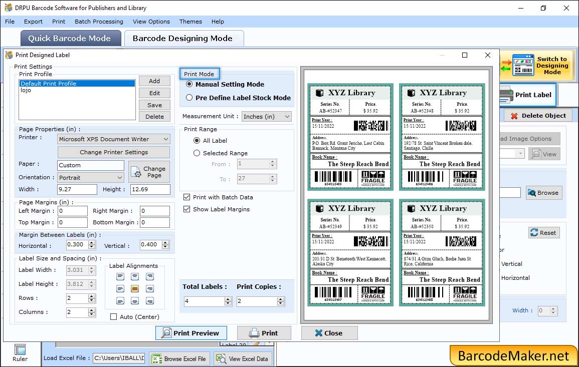This screenshot has width=579, height=367.
Task: Enable Auto (Center) checkbox
Action: pyautogui.click(x=114, y=317)
